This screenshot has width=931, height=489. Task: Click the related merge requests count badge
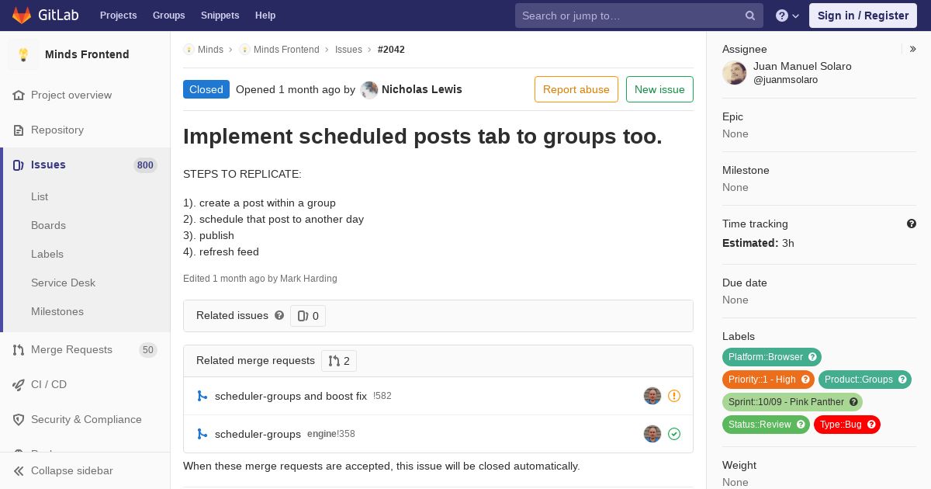pyautogui.click(x=339, y=360)
